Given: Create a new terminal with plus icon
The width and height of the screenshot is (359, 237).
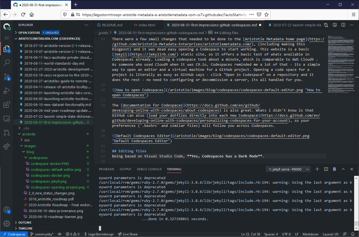Looking at the screenshot, I should [x=317, y=169].
